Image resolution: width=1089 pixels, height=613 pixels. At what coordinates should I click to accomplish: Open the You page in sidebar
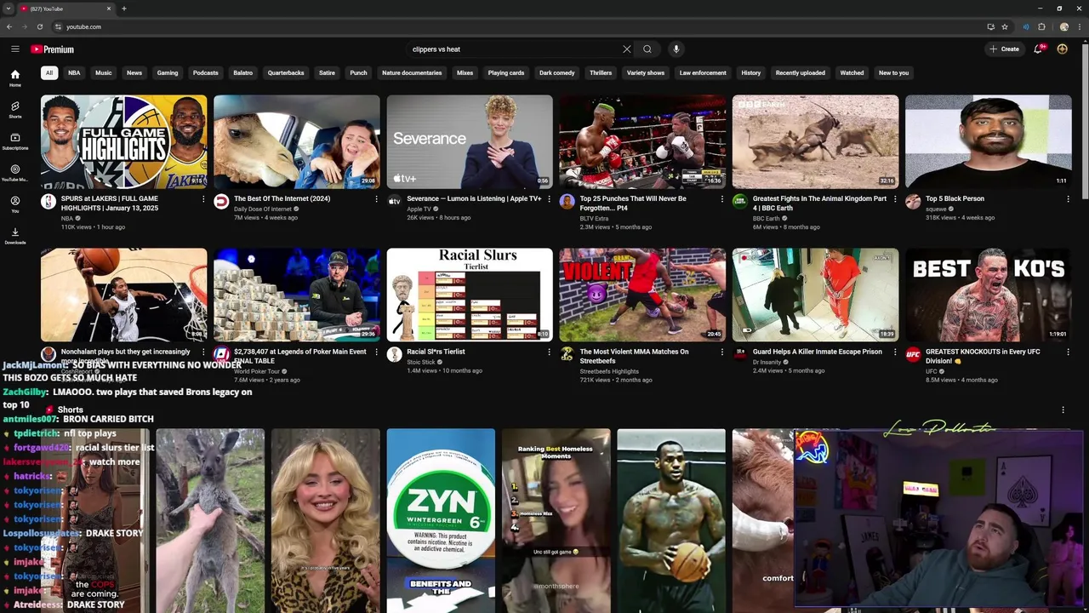[14, 203]
